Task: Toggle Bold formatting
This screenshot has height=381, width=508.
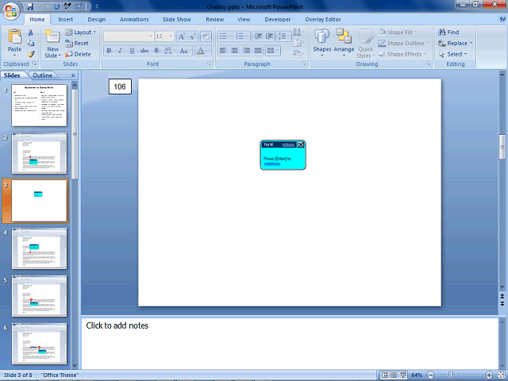Action: (x=109, y=51)
